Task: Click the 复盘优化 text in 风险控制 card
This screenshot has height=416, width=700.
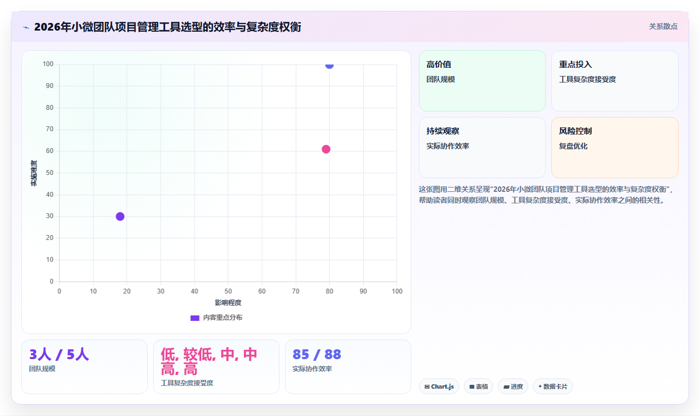Action: [x=573, y=146]
